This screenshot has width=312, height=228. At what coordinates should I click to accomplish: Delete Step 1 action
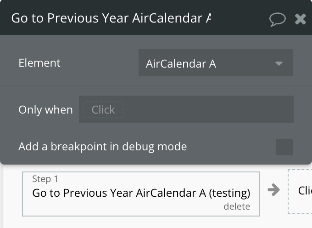coord(237,206)
